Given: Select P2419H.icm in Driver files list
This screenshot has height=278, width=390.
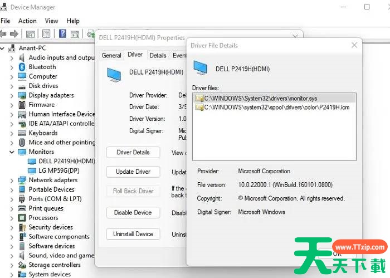Looking at the screenshot, I should pyautogui.click(x=274, y=108).
